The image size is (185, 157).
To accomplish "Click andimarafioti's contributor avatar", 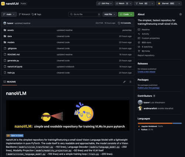I will (140, 108).
